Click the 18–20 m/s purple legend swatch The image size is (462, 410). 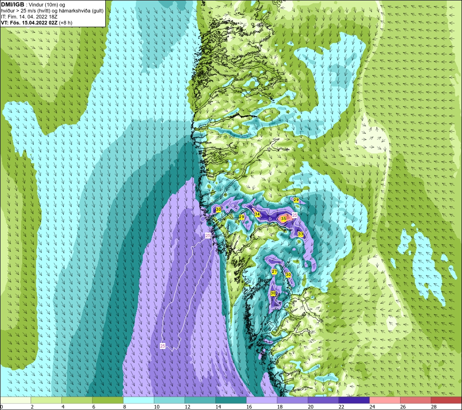coord(292,400)
